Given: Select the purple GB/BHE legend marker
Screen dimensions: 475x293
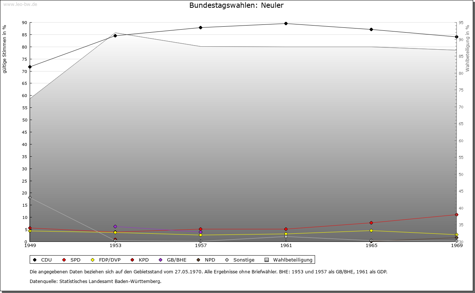Looking at the screenshot, I should click(160, 260).
